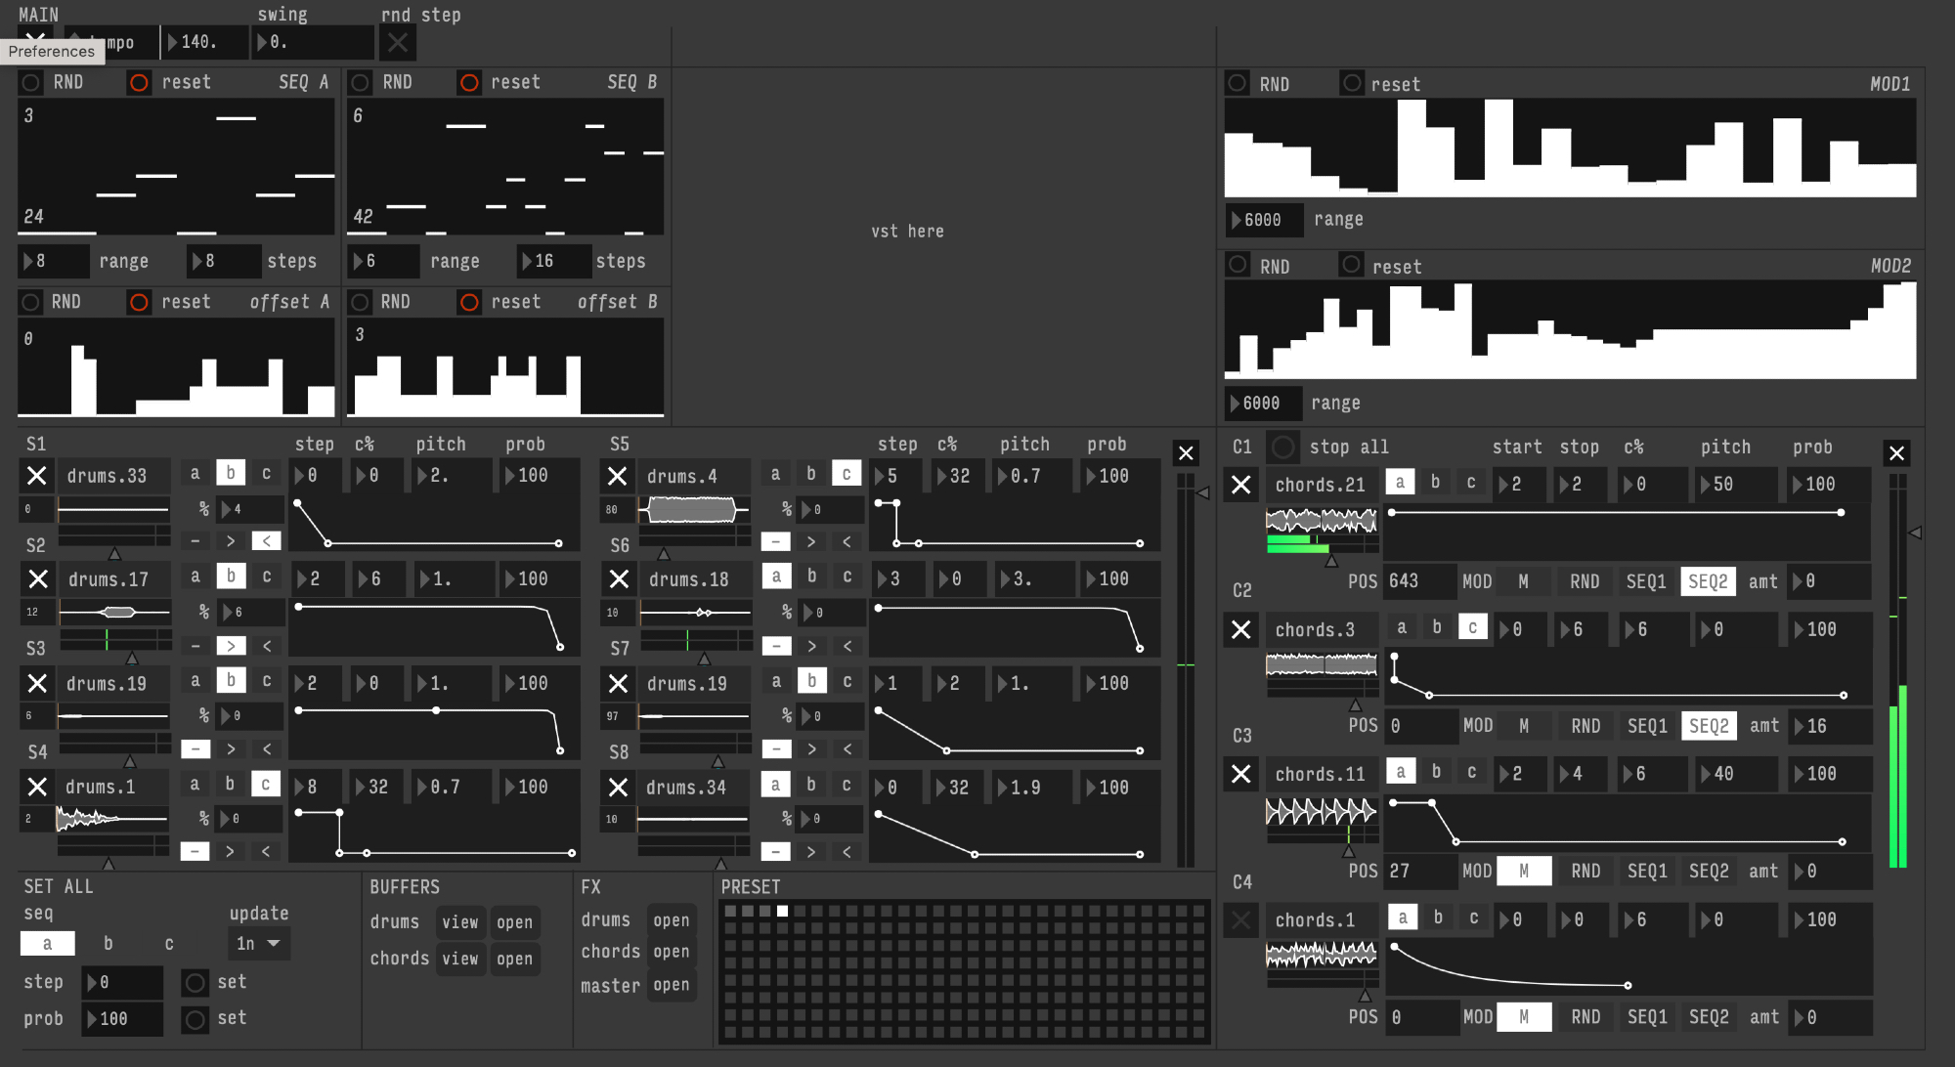Select pattern c for drums.17

click(x=266, y=576)
